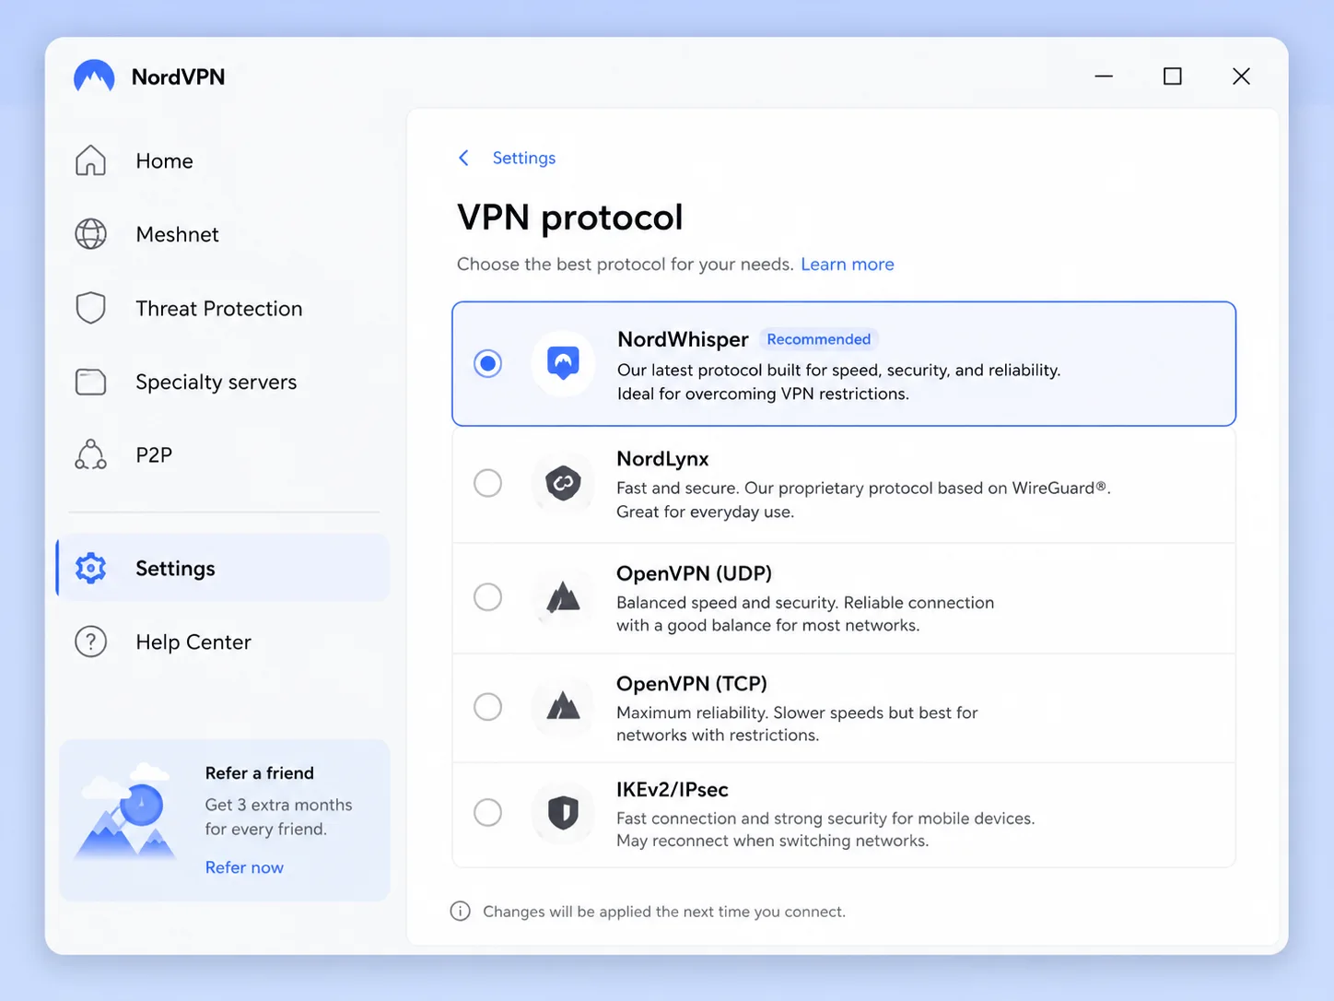Click "May reconnect when switching networks." text
The height and width of the screenshot is (1001, 1334).
pyautogui.click(x=772, y=841)
